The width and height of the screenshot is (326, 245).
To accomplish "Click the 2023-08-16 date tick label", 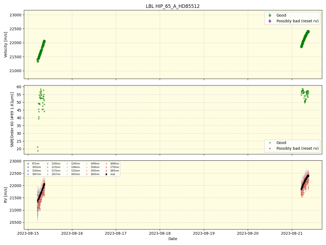I will 72,234.
